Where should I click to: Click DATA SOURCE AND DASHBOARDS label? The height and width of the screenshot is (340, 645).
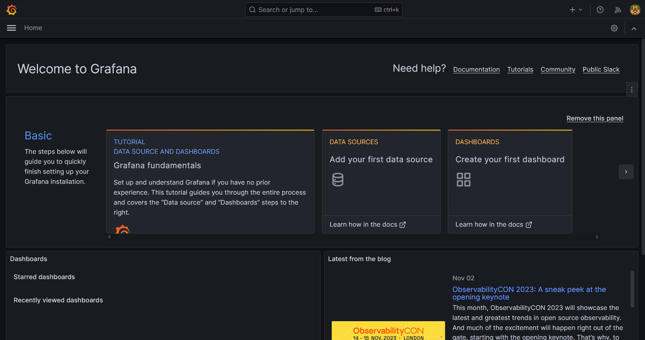tap(167, 152)
